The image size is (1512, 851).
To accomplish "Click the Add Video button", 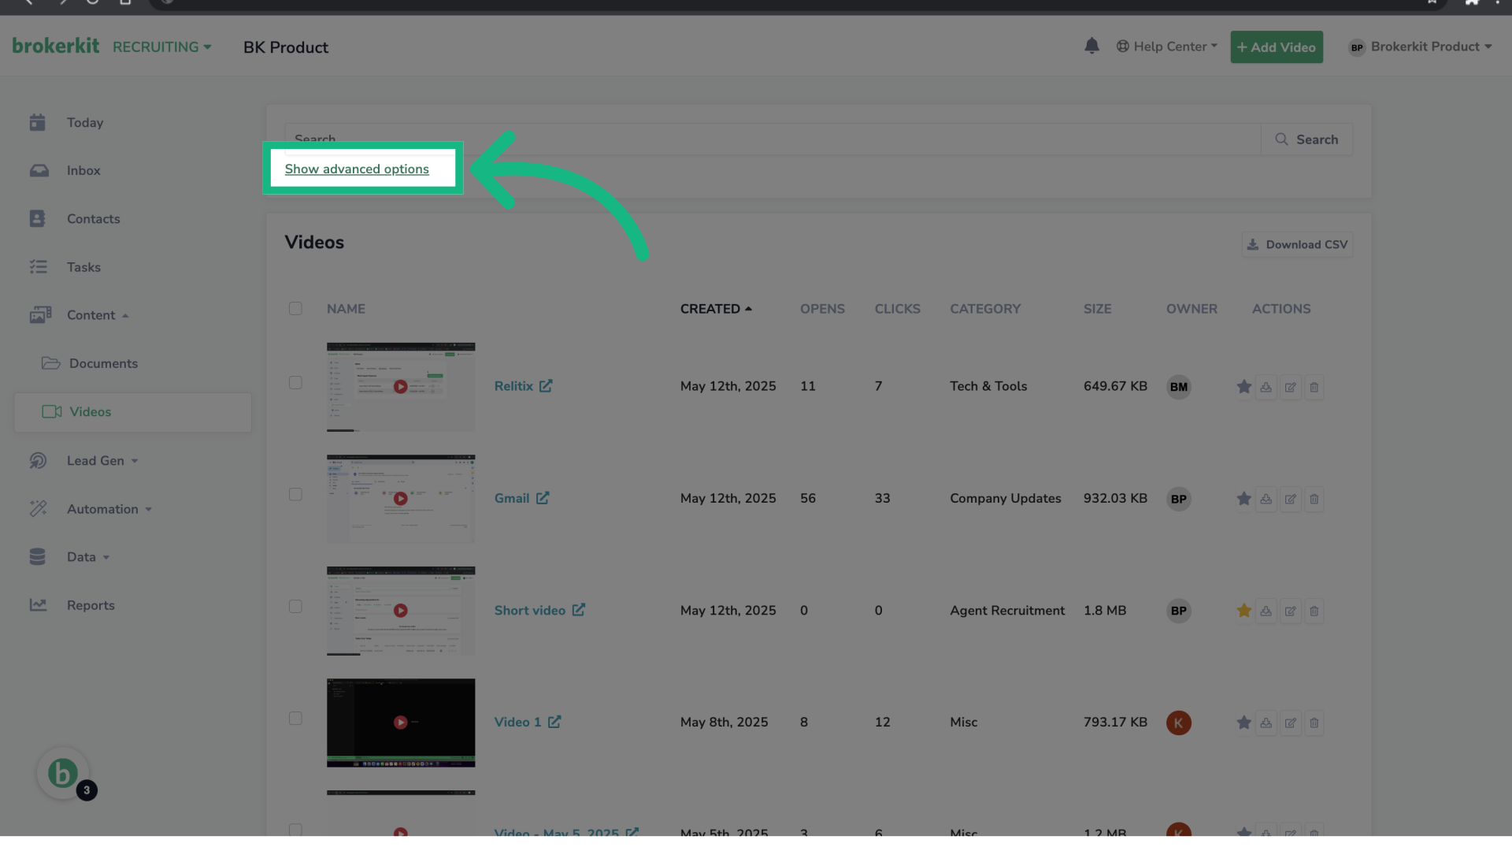I will [1276, 47].
